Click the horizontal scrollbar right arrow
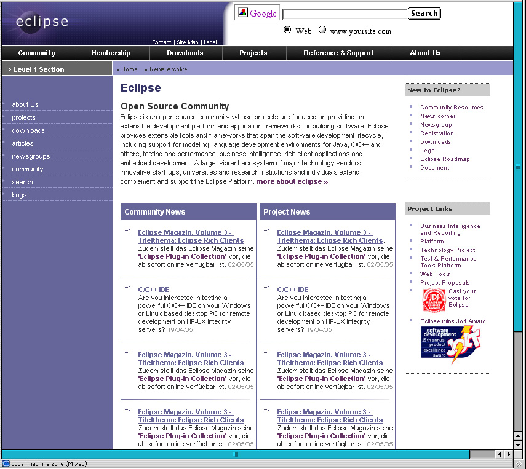 pos(509,454)
